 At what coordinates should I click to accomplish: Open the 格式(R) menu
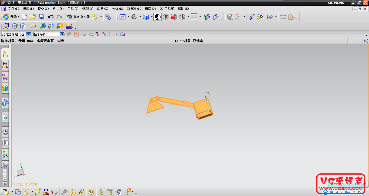pos(58,9)
